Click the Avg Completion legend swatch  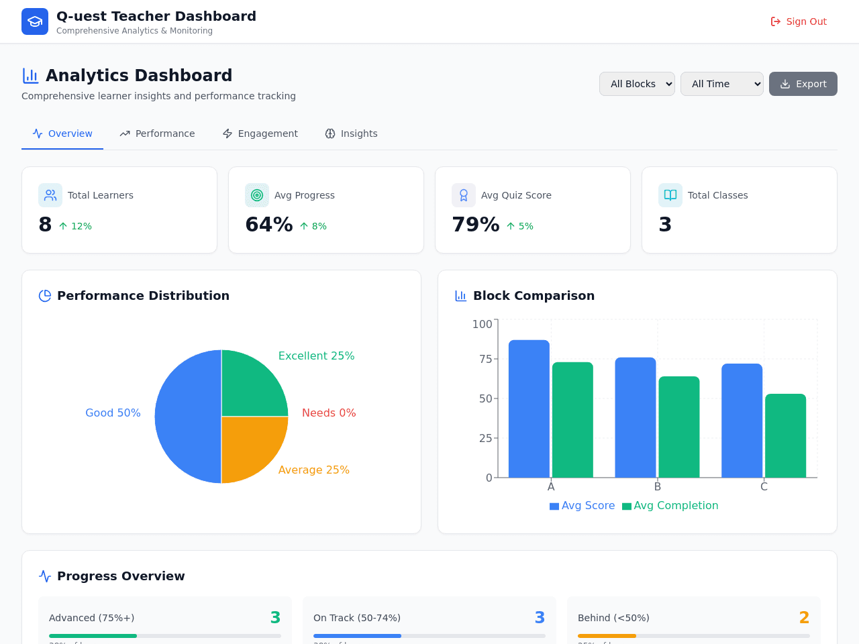pos(627,506)
